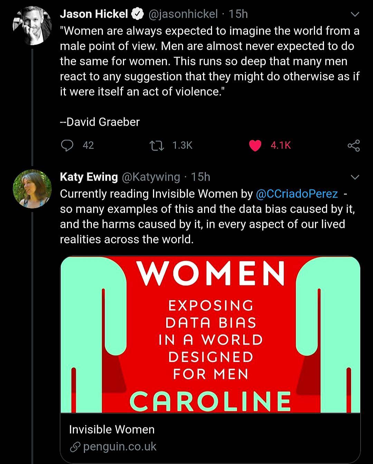Retweet Jason Hickel's tweet
Image resolution: width=373 pixels, height=464 pixels.
[157, 145]
